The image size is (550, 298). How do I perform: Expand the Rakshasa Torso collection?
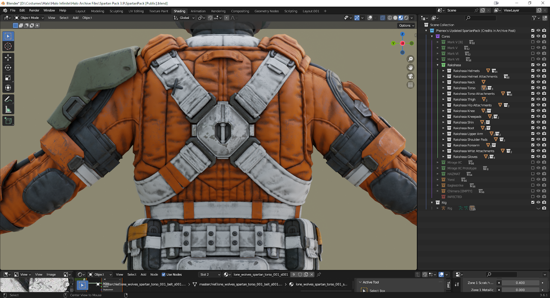(x=443, y=88)
